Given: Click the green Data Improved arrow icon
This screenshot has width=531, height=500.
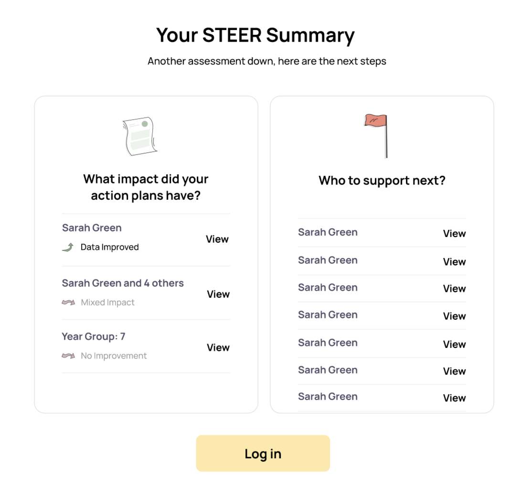Looking at the screenshot, I should point(68,247).
